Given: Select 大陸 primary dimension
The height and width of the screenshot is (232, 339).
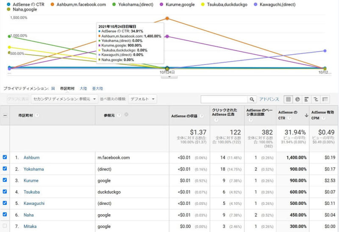Looking at the screenshot, I should 83,88.
